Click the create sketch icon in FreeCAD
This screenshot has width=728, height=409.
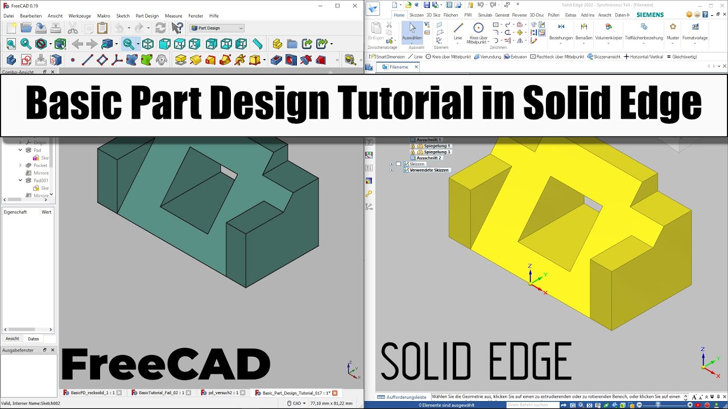(26, 60)
